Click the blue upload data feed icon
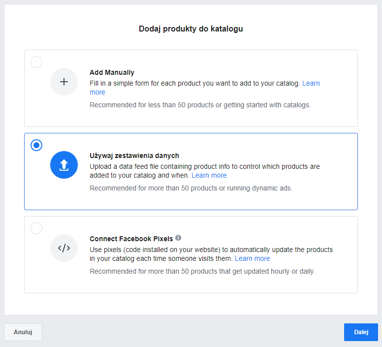The width and height of the screenshot is (382, 347). (64, 165)
